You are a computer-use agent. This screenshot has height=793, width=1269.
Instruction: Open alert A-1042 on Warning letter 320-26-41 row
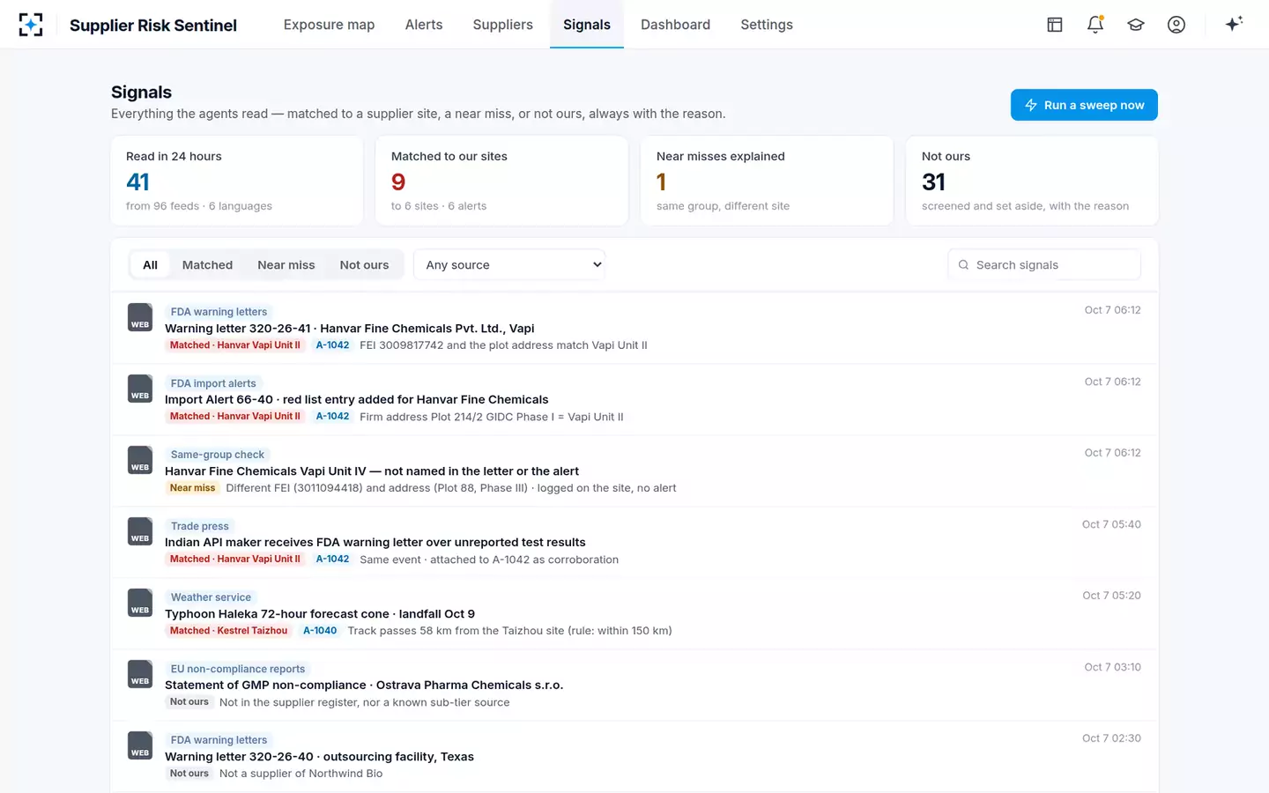pyautogui.click(x=332, y=345)
